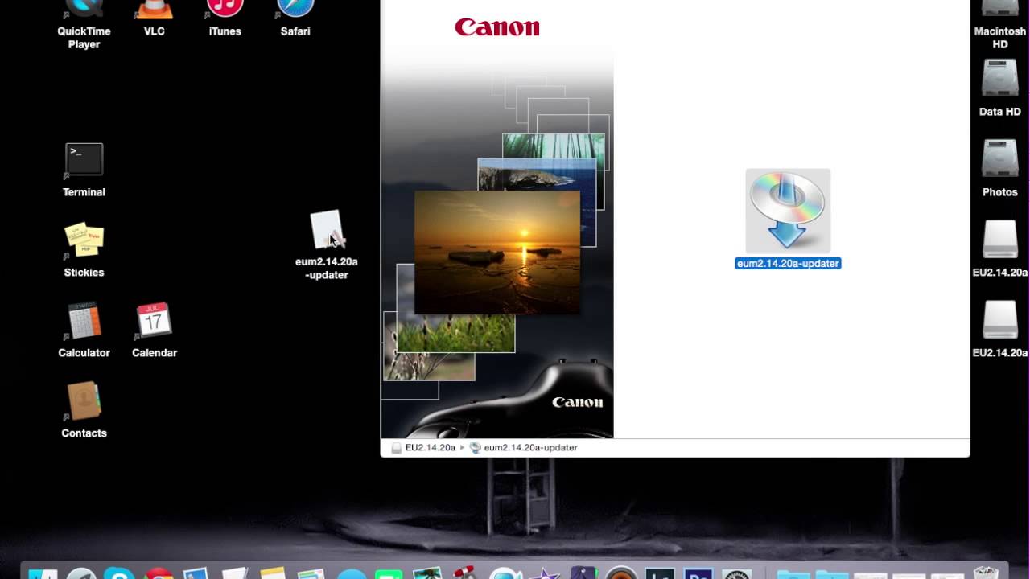Screen dimensions: 1030x579
Task: Open Google Chrome from the Dock
Action: [159, 573]
